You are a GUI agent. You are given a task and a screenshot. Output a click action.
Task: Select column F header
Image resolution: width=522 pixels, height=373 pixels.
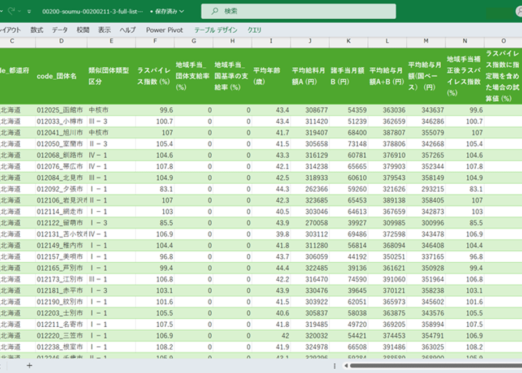click(155, 41)
